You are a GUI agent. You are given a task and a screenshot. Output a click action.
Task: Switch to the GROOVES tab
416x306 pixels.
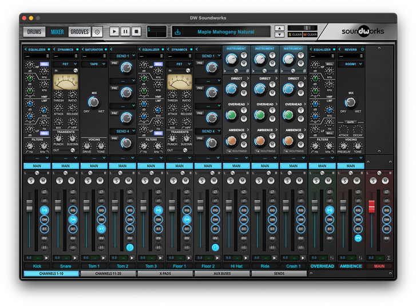(x=80, y=32)
